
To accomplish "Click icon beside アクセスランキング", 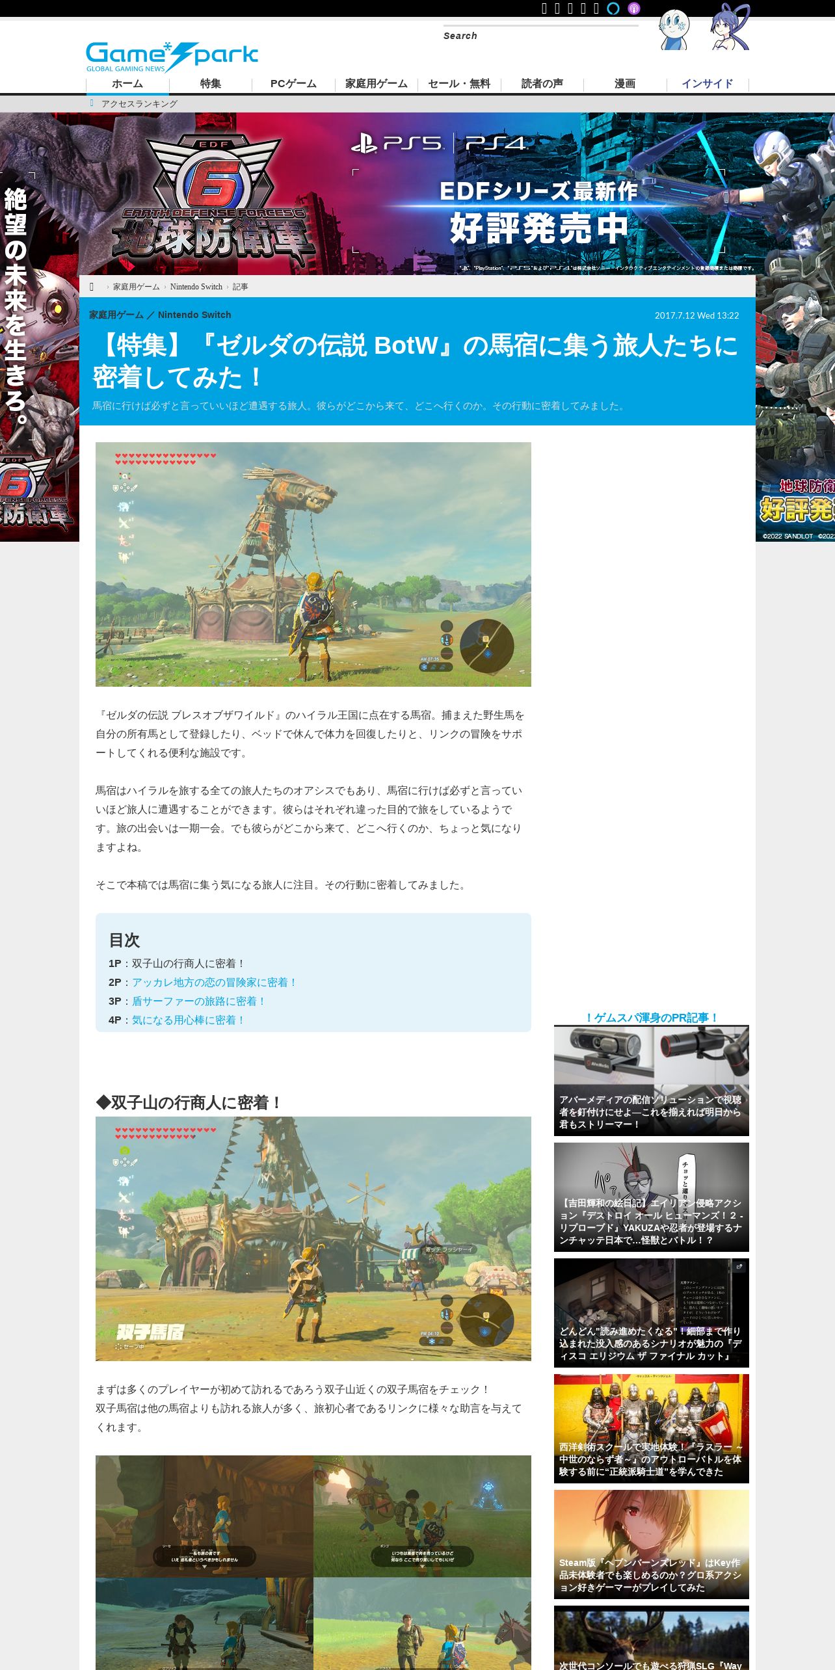I will pyautogui.click(x=92, y=103).
